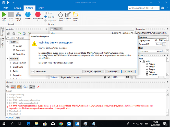Open Windows Start menu
The image size is (170, 127).
point(4,124)
